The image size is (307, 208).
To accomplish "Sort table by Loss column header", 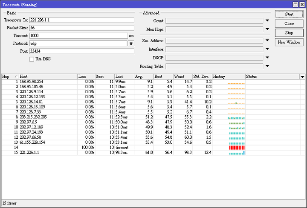I will point(86,77).
